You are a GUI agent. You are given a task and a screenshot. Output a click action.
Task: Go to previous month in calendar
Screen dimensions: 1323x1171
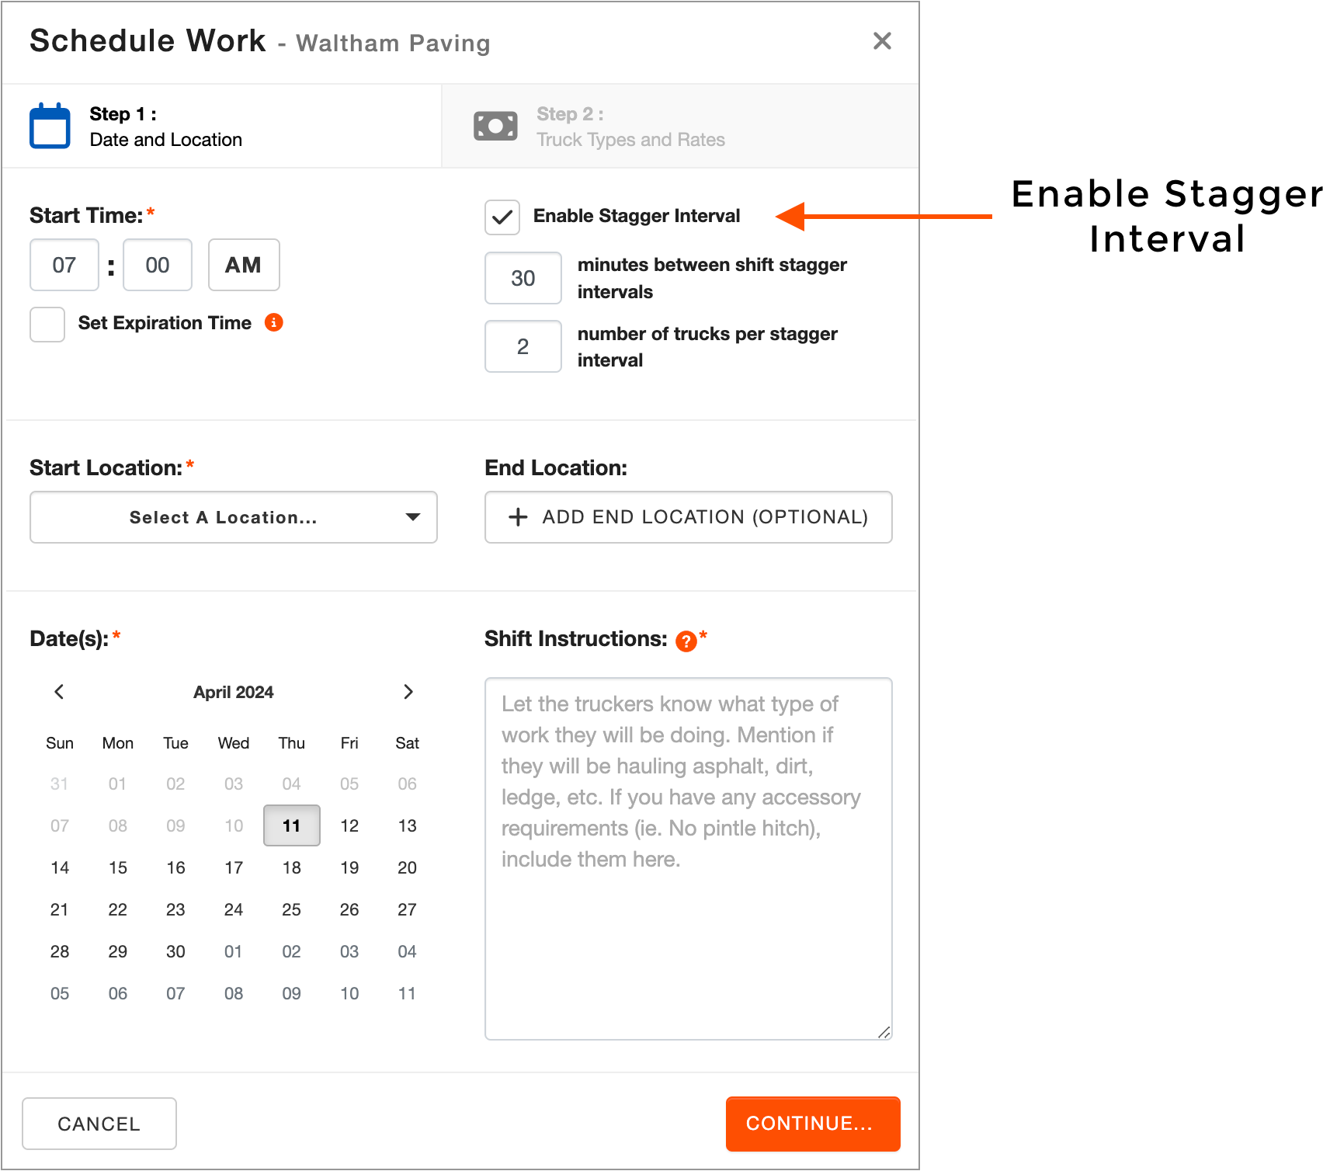[x=59, y=692]
